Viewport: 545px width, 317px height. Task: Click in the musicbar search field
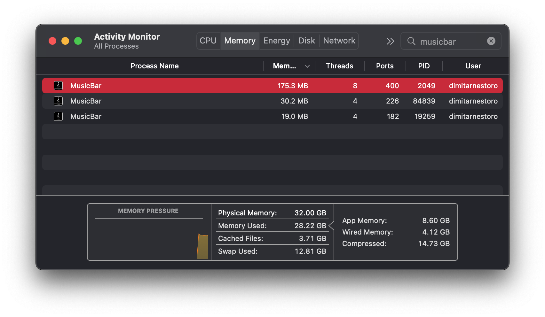pyautogui.click(x=451, y=41)
